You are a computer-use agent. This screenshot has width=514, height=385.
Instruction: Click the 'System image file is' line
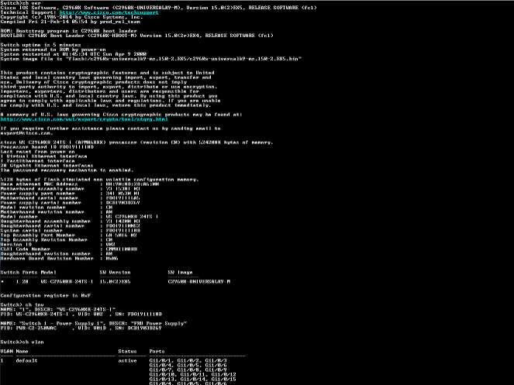151,59
